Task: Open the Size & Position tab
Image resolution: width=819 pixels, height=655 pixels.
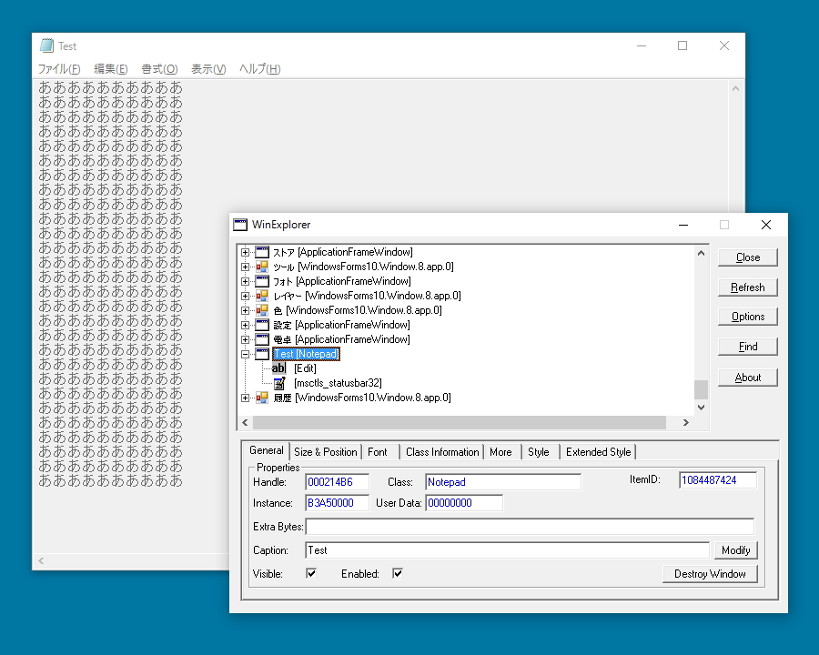Action: [326, 452]
